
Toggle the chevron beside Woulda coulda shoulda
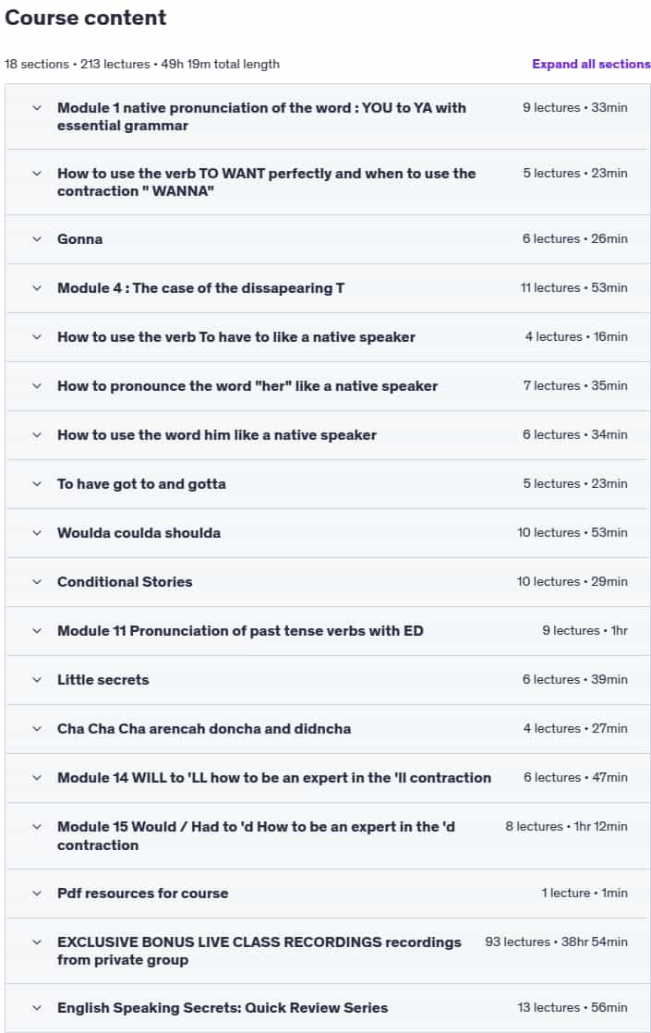[37, 533]
